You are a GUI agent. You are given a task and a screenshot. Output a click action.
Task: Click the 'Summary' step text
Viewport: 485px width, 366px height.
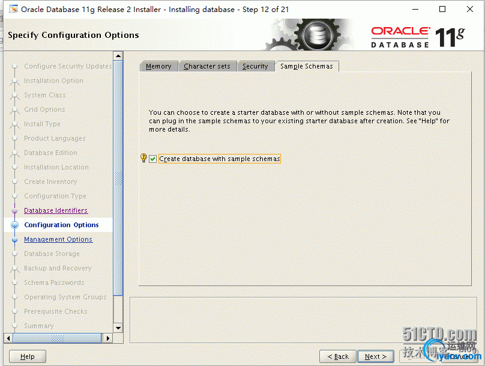pos(39,326)
